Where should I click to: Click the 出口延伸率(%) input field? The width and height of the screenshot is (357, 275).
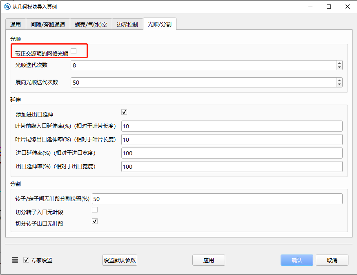click(232, 167)
